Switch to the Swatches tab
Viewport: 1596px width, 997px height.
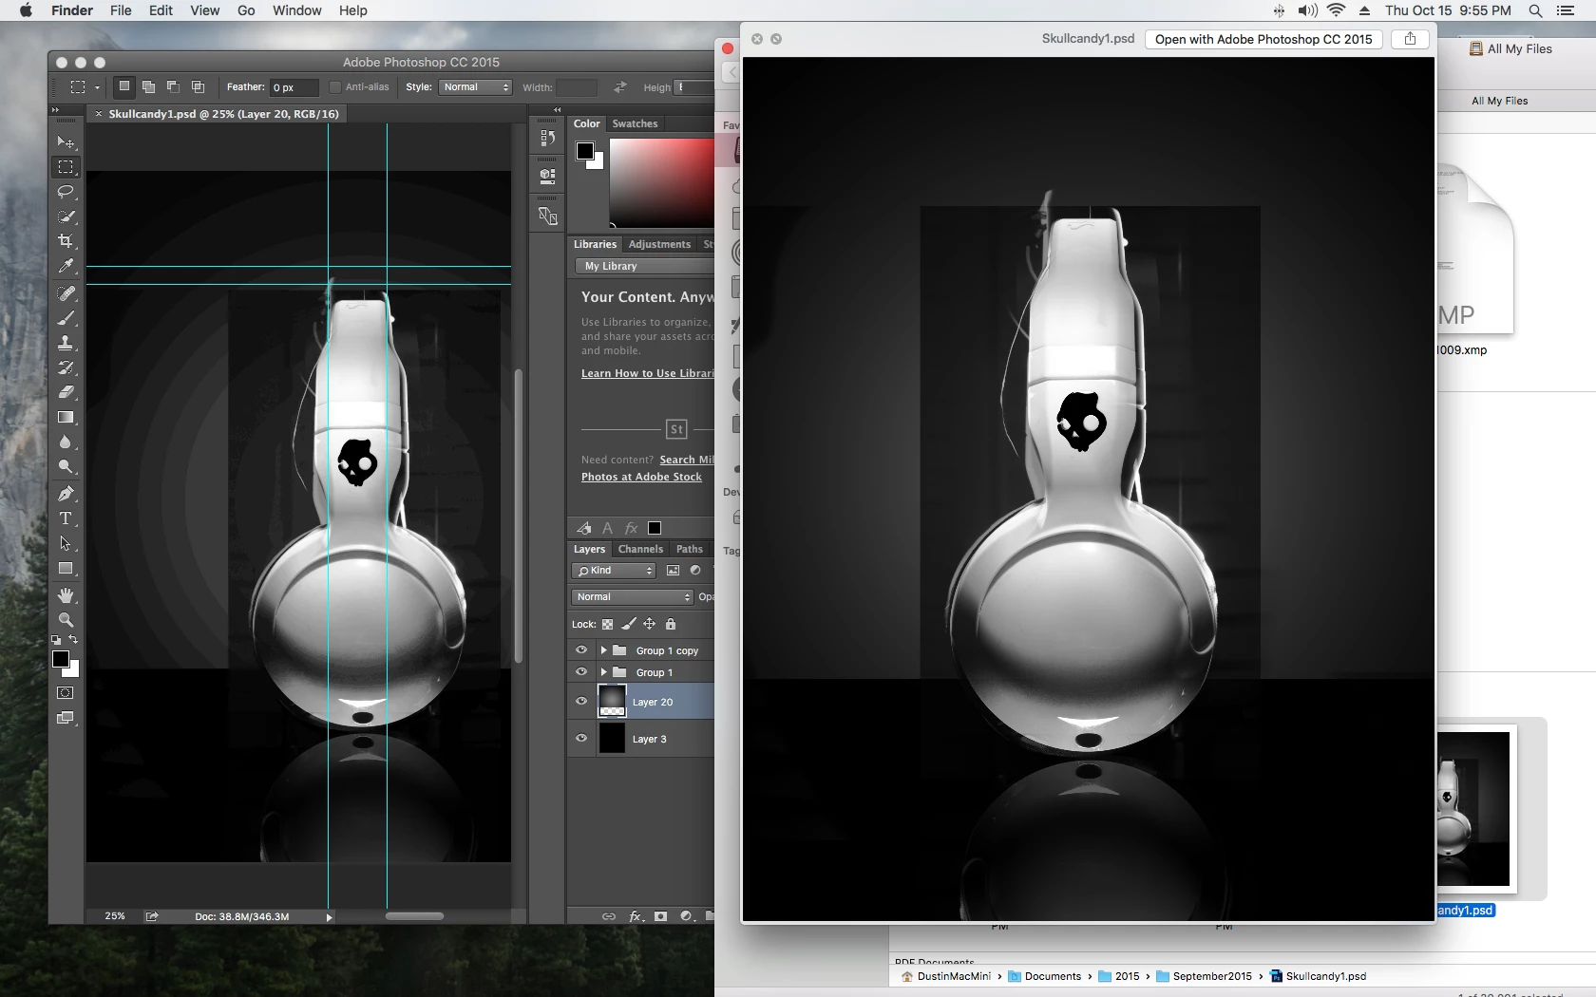(x=635, y=123)
